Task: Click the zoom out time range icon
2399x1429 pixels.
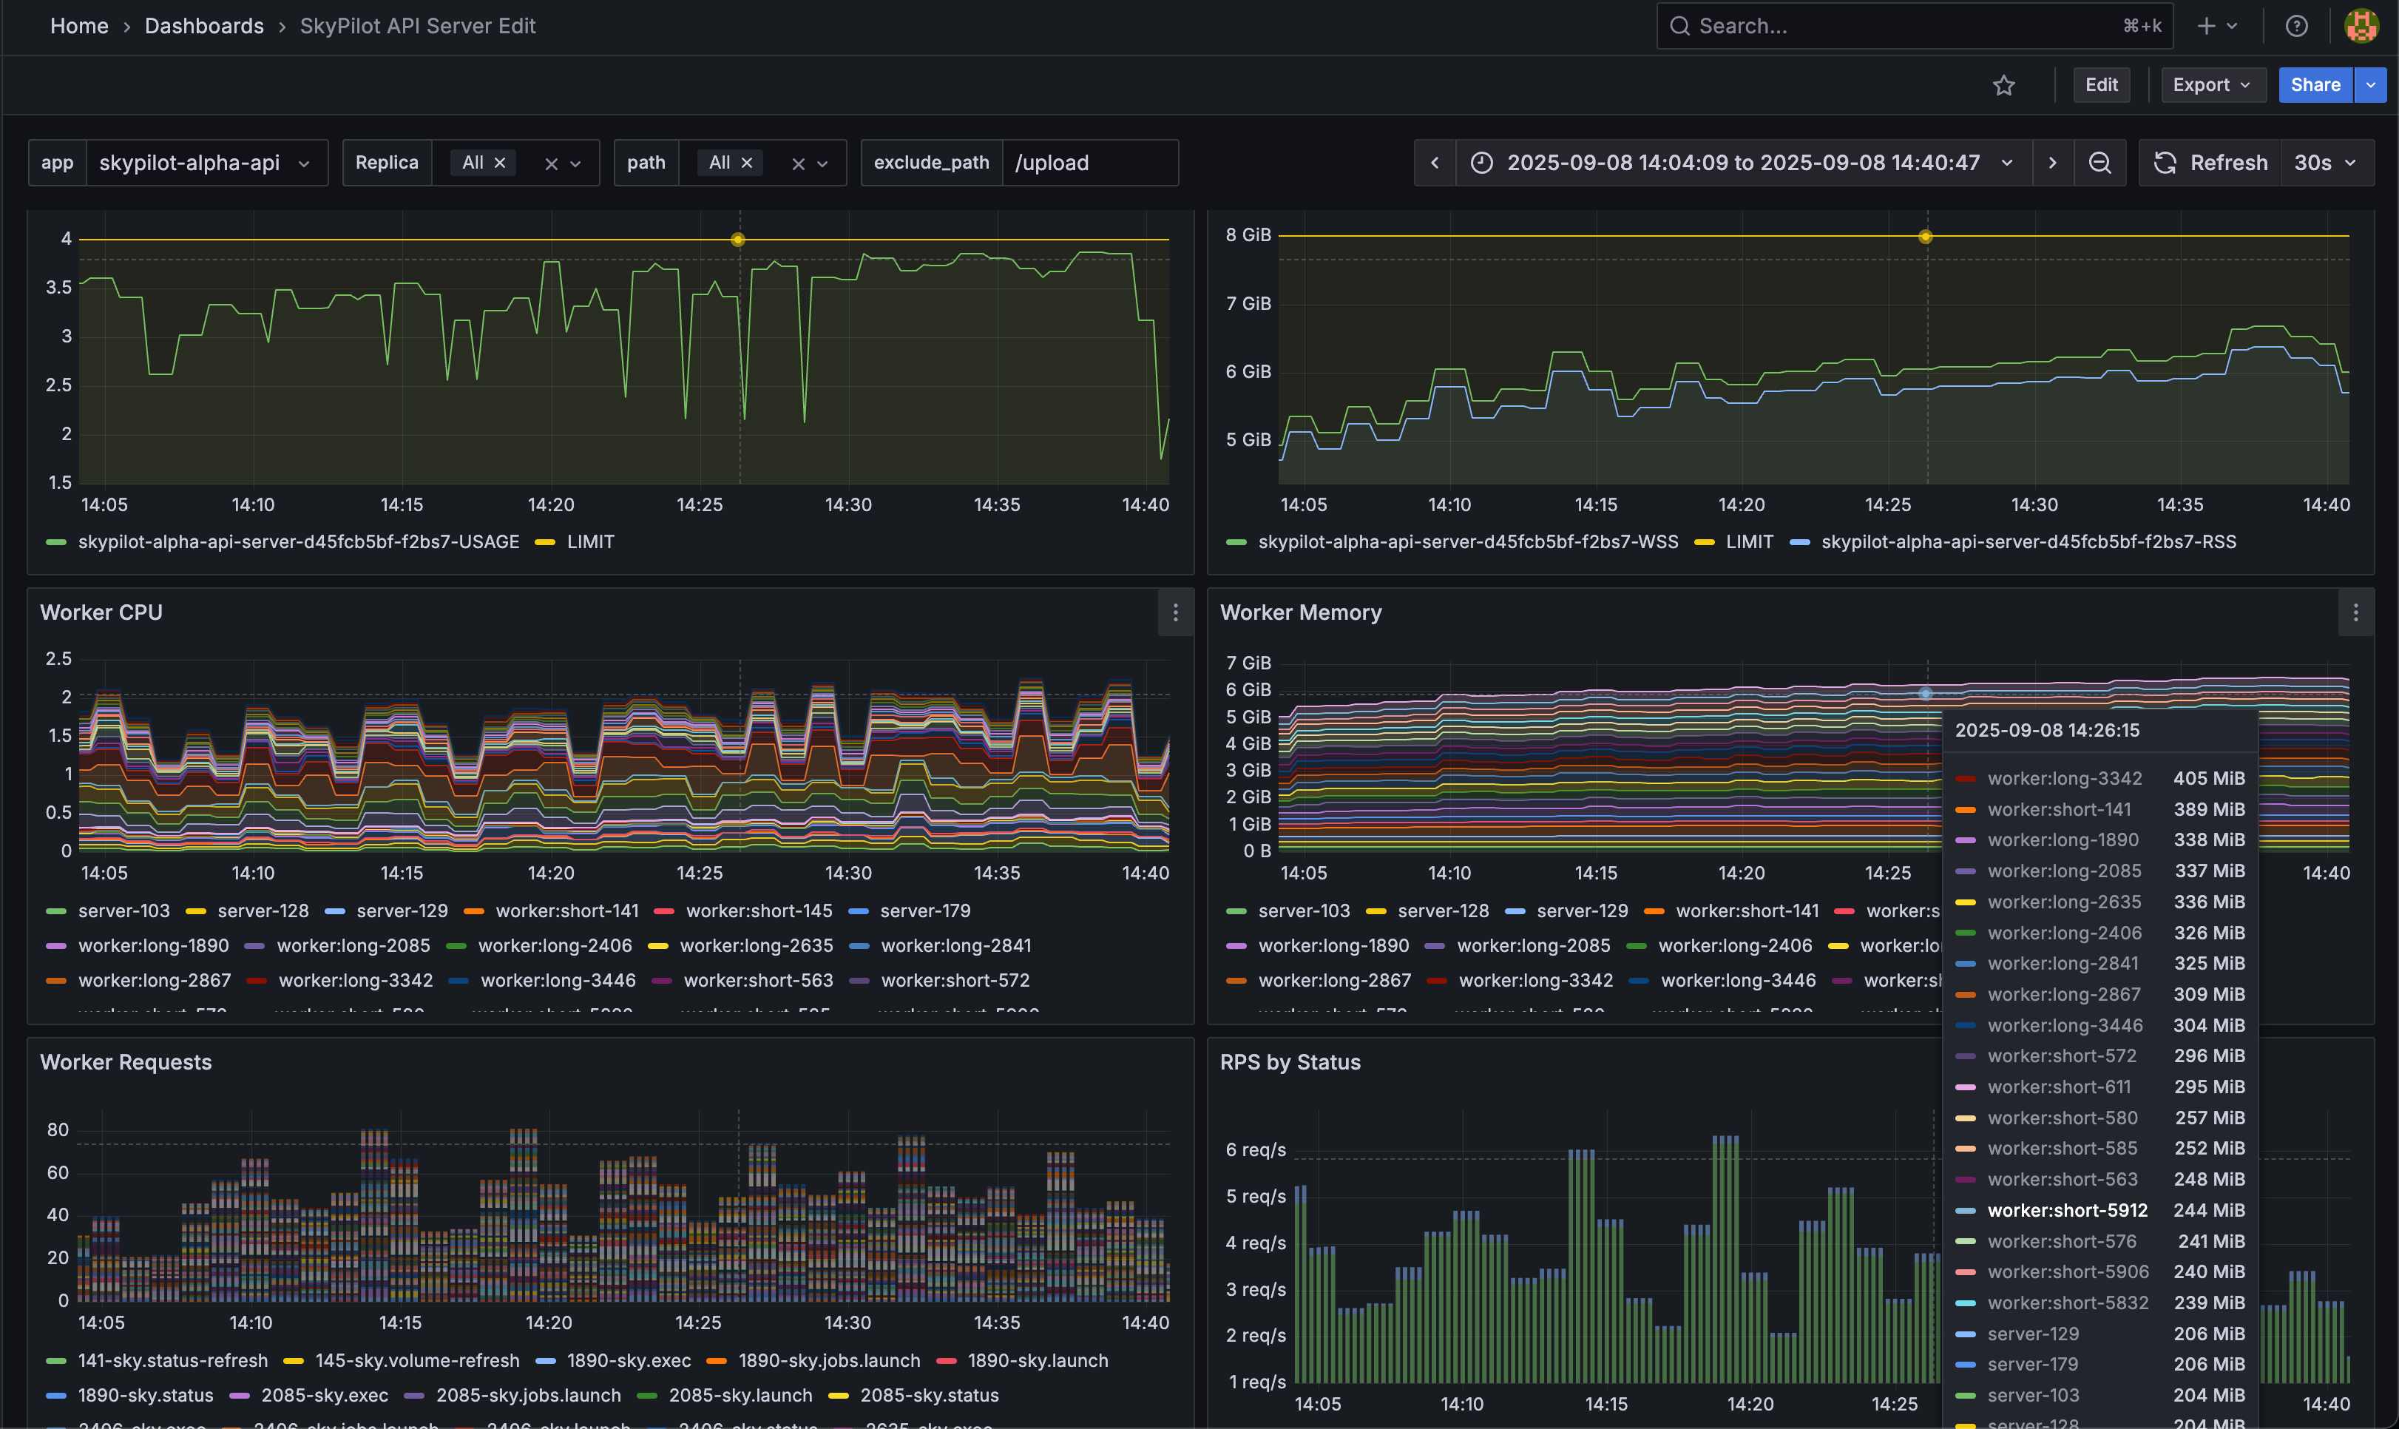Action: pyautogui.click(x=2100, y=162)
